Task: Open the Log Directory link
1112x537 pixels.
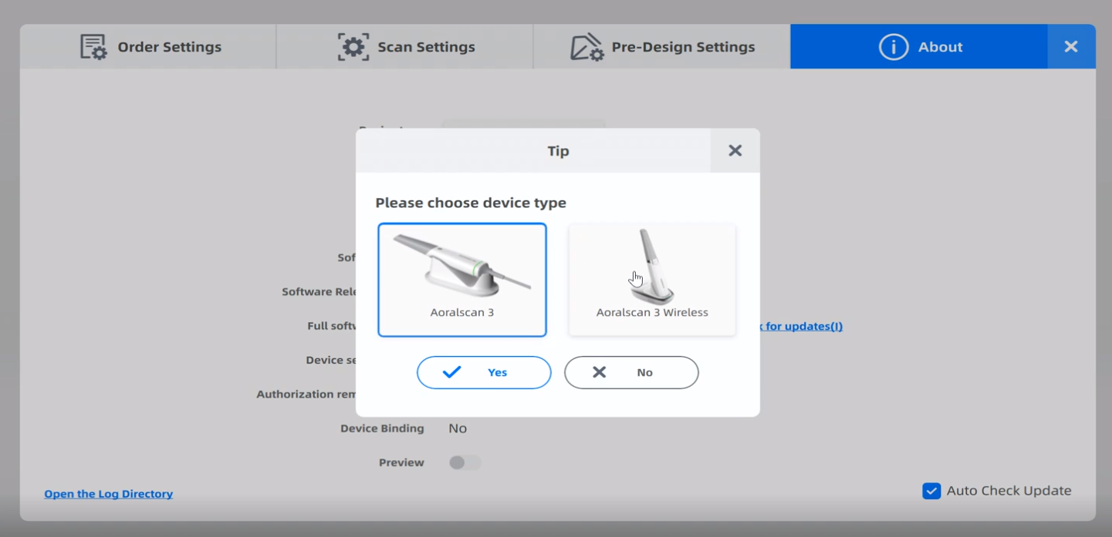Action: 109,494
